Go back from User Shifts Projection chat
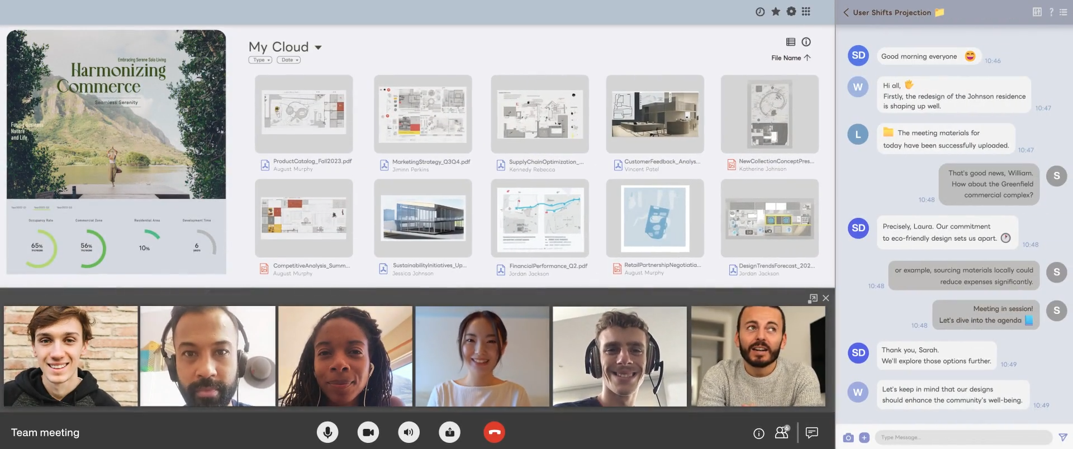 click(x=846, y=12)
